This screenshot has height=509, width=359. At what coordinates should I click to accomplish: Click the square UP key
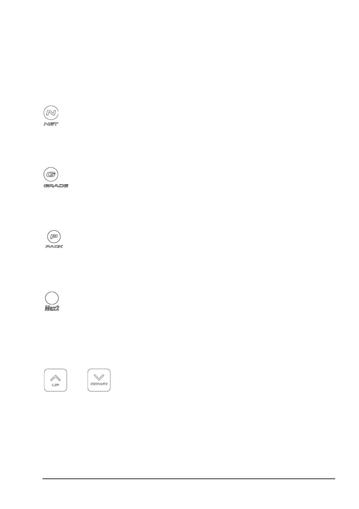(x=56, y=380)
